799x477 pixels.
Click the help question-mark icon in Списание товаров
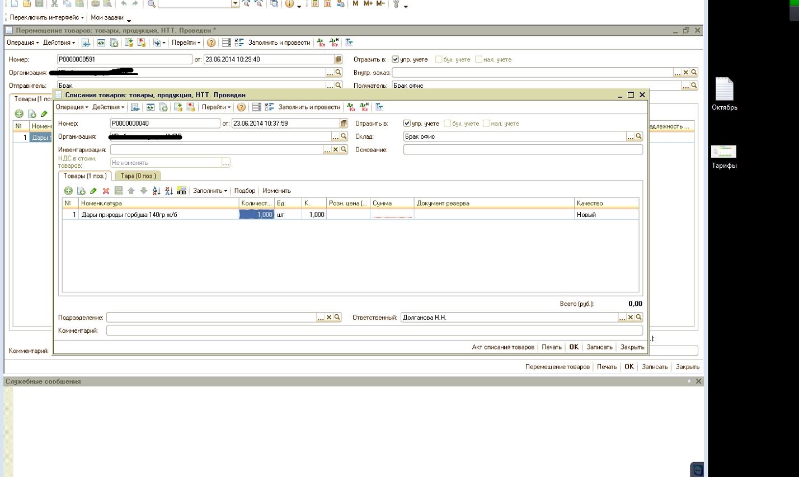pos(241,107)
